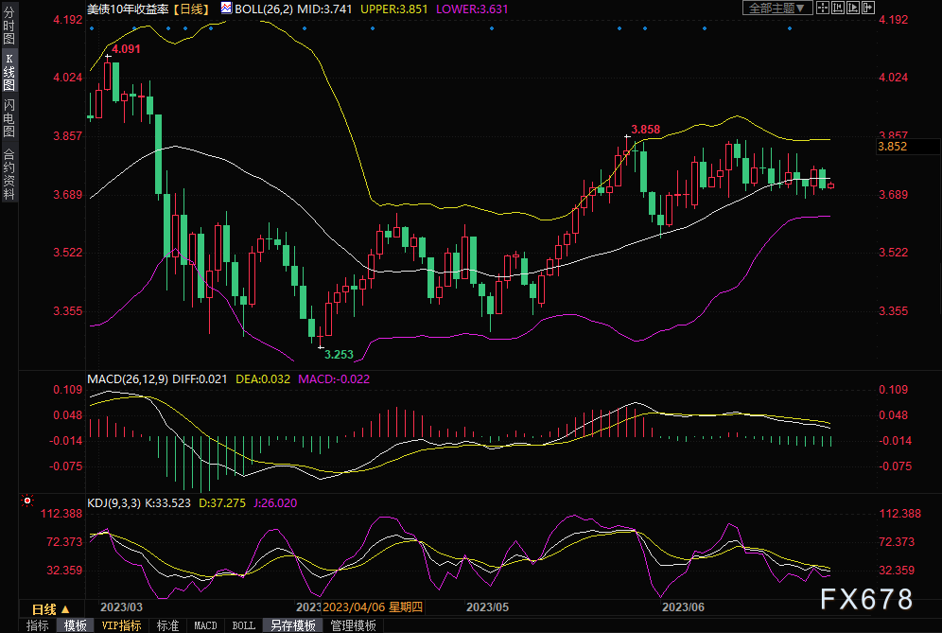Toggle the crosshair cursor icon
The width and height of the screenshot is (942, 633).
[823, 8]
